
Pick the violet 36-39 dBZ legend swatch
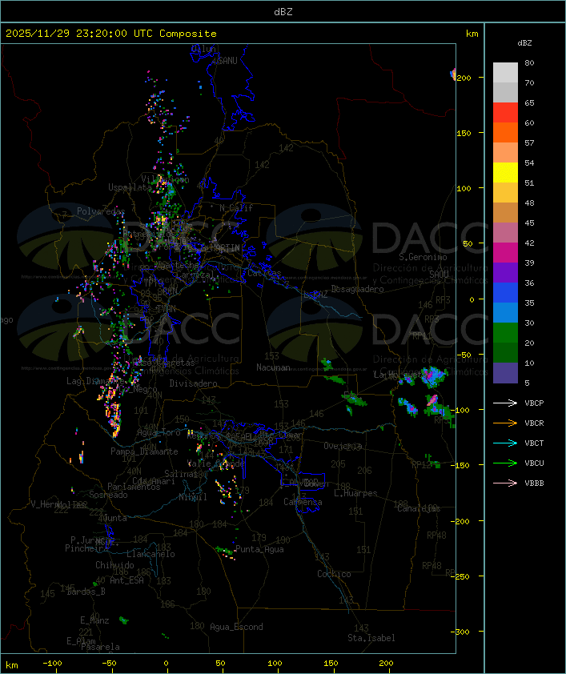[x=505, y=273]
